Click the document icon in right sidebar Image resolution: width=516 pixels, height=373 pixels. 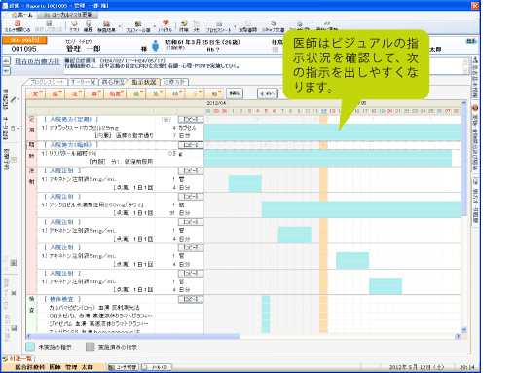pyautogui.click(x=475, y=182)
